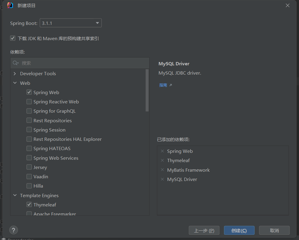The height and width of the screenshot is (240, 299).
Task: Toggle the pre-built shared indexes download checkbox
Action: click(13, 38)
